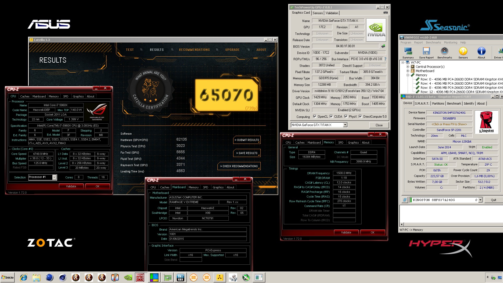The width and height of the screenshot is (503, 283).
Task: Click ROG CPU-Z taskbar icon
Action: (x=140, y=277)
